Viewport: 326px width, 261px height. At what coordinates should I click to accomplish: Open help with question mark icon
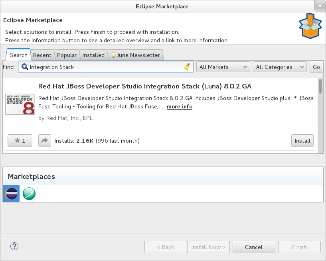[14, 247]
